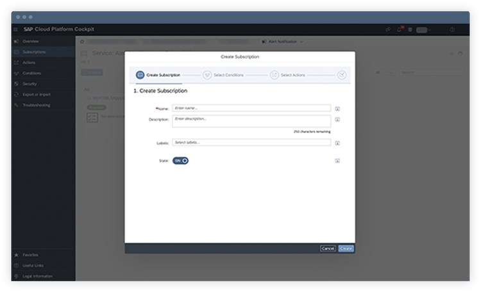Image resolution: width=481 pixels, height=292 pixels.
Task: Jump to the final review wizard step icon
Action: (x=342, y=75)
